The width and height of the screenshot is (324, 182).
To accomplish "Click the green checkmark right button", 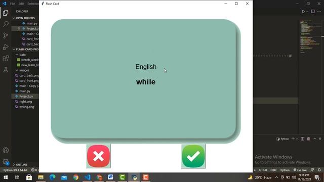I will [193, 156].
